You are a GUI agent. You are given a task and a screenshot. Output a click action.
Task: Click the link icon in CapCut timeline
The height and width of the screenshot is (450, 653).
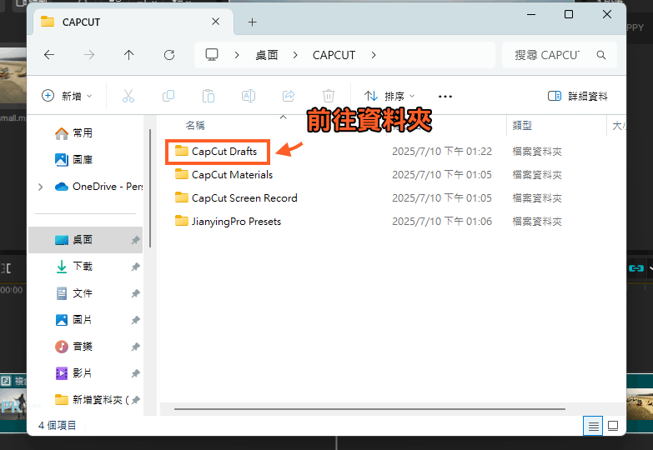[636, 268]
